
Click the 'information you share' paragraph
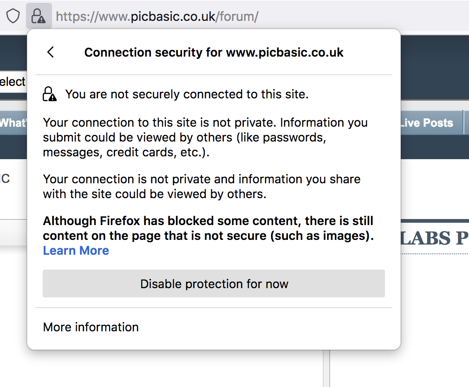202,187
